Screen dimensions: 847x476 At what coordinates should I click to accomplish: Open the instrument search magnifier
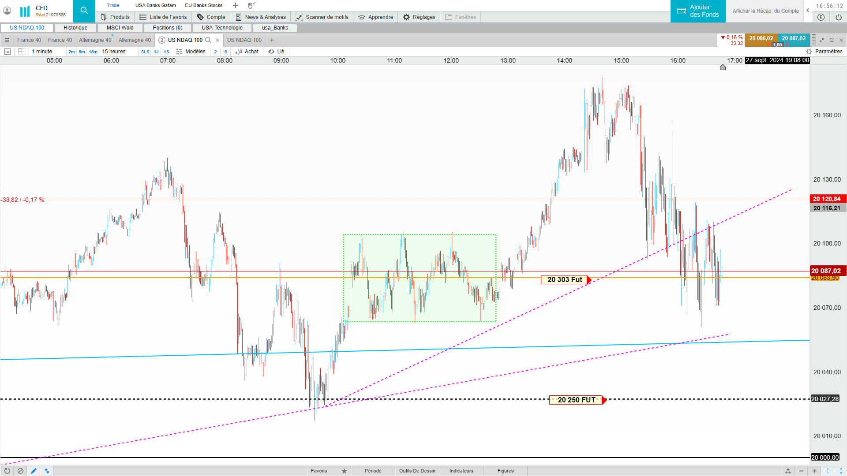[x=84, y=11]
